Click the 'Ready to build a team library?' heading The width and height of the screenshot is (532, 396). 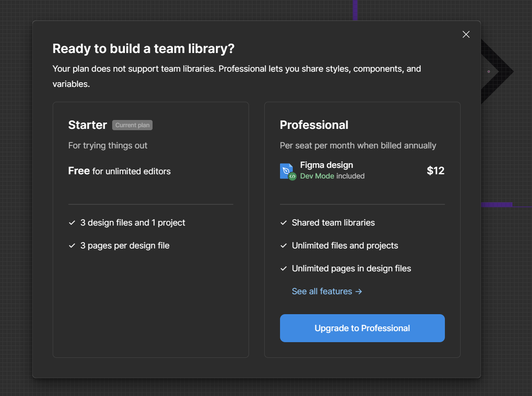click(x=143, y=49)
